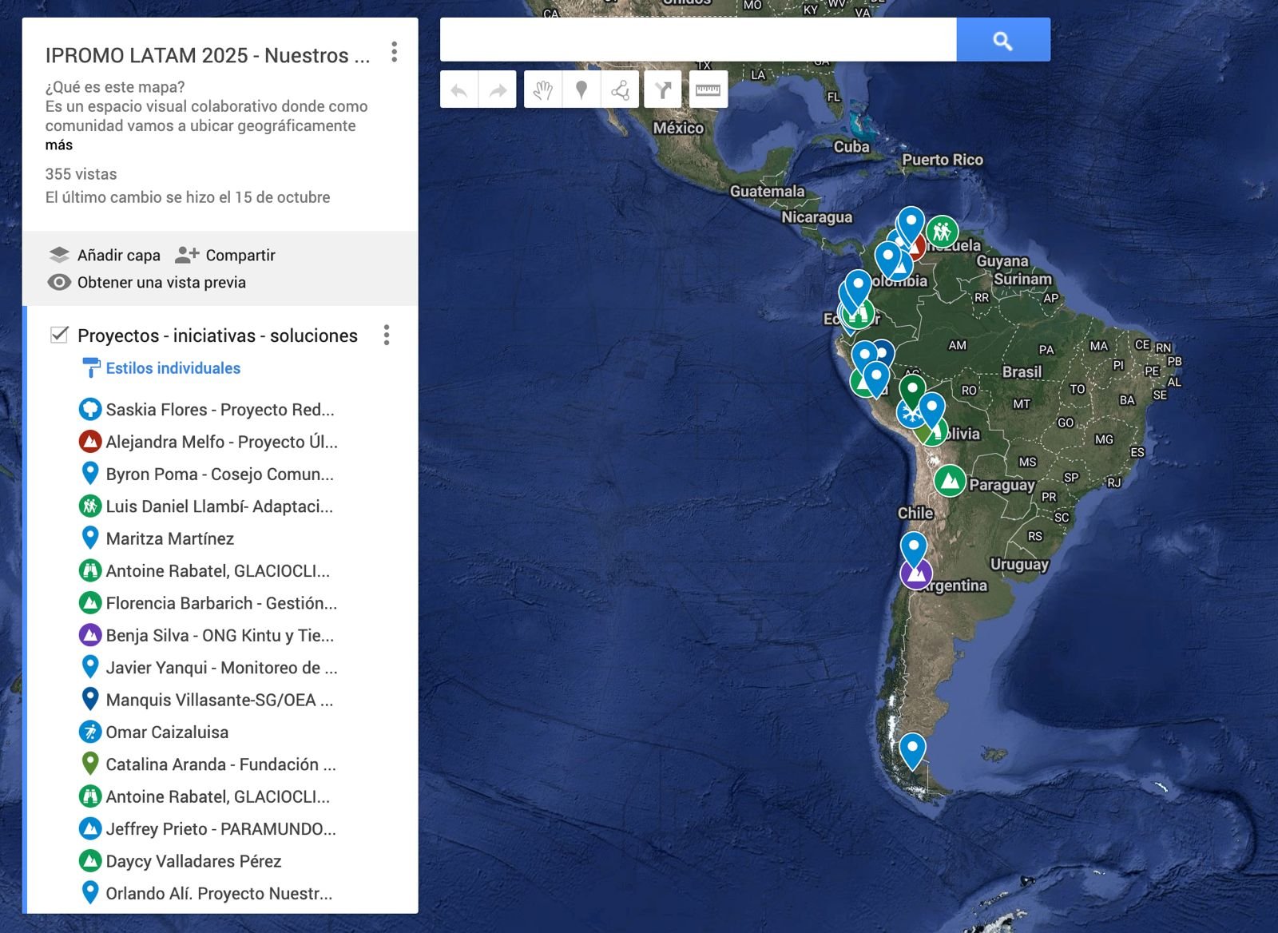The height and width of the screenshot is (933, 1278).
Task: Select the add marker tool
Action: [x=581, y=89]
